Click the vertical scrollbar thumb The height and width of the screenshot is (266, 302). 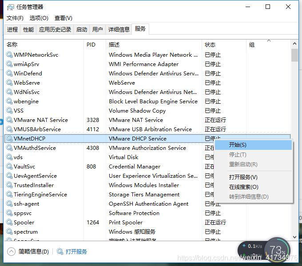(294, 55)
